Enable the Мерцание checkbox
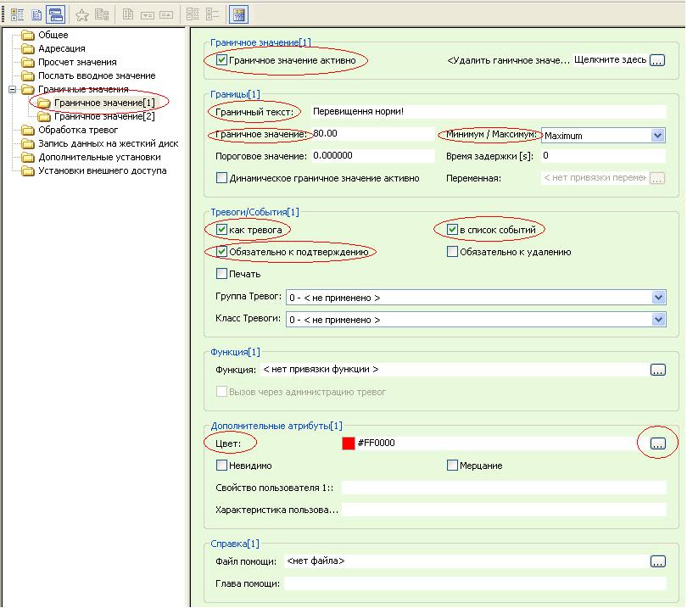Viewport: 687px width, 608px height. click(x=453, y=466)
